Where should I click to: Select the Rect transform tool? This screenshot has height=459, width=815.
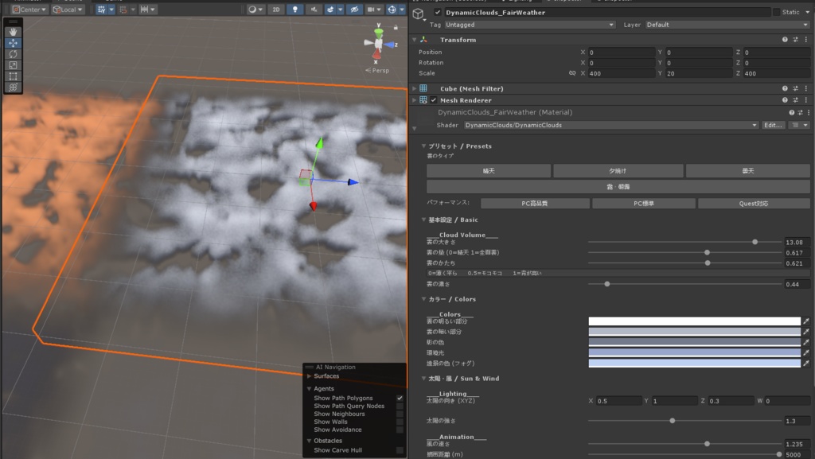tap(13, 76)
